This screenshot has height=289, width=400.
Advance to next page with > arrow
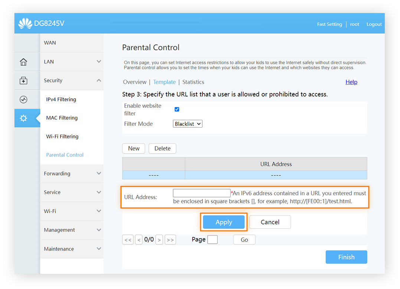(159, 239)
